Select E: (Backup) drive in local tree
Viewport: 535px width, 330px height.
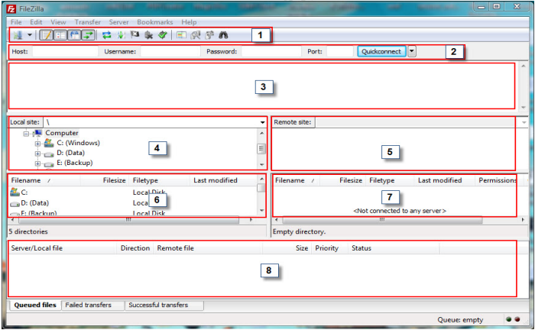point(74,163)
